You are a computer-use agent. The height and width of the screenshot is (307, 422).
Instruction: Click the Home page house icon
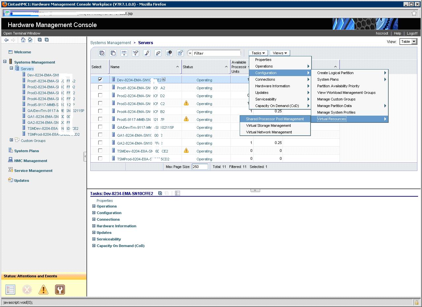click(23, 40)
